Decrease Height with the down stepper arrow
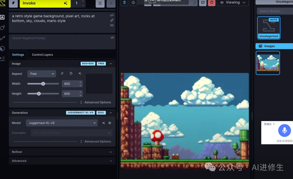The width and height of the screenshot is (293, 179). pos(80,95)
